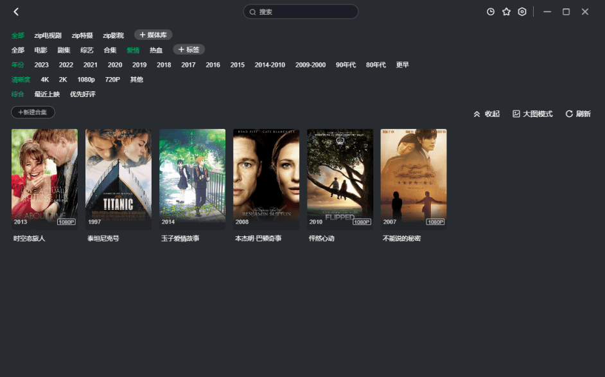Screen dimensions: 605x377
Task: Click the 时空恋人 title text
Action: tap(30, 238)
